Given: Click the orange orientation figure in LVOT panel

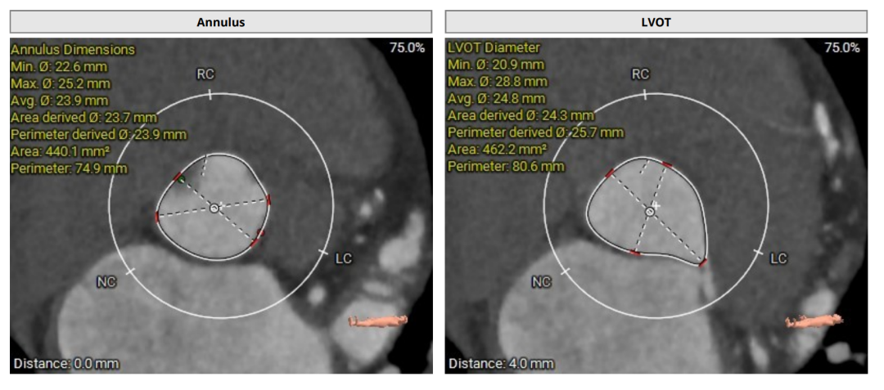Looking at the screenshot, I should pyautogui.click(x=814, y=321).
